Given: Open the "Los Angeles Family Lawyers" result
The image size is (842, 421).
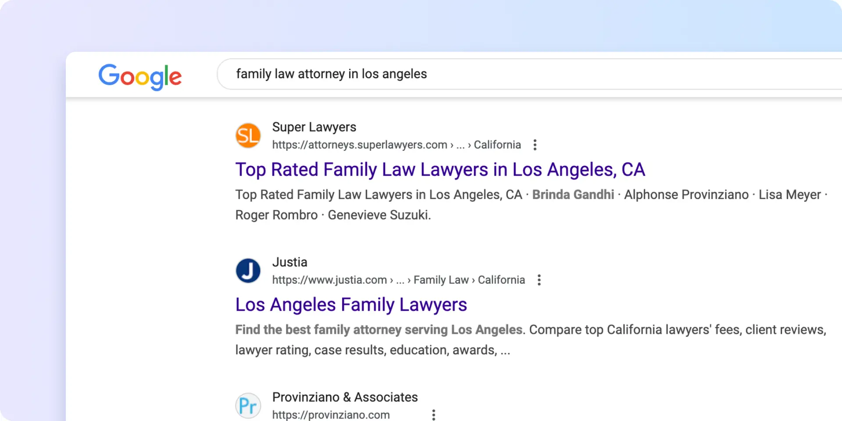Looking at the screenshot, I should (351, 305).
